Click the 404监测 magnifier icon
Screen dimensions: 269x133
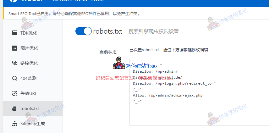click(x=14, y=78)
